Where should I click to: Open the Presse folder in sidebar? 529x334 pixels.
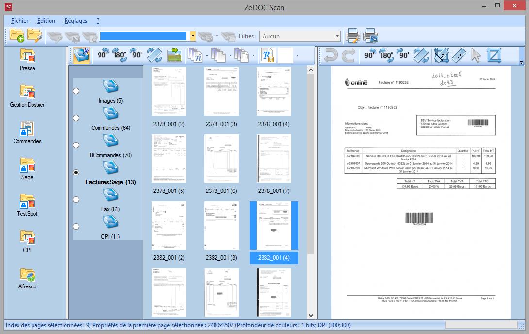27,60
